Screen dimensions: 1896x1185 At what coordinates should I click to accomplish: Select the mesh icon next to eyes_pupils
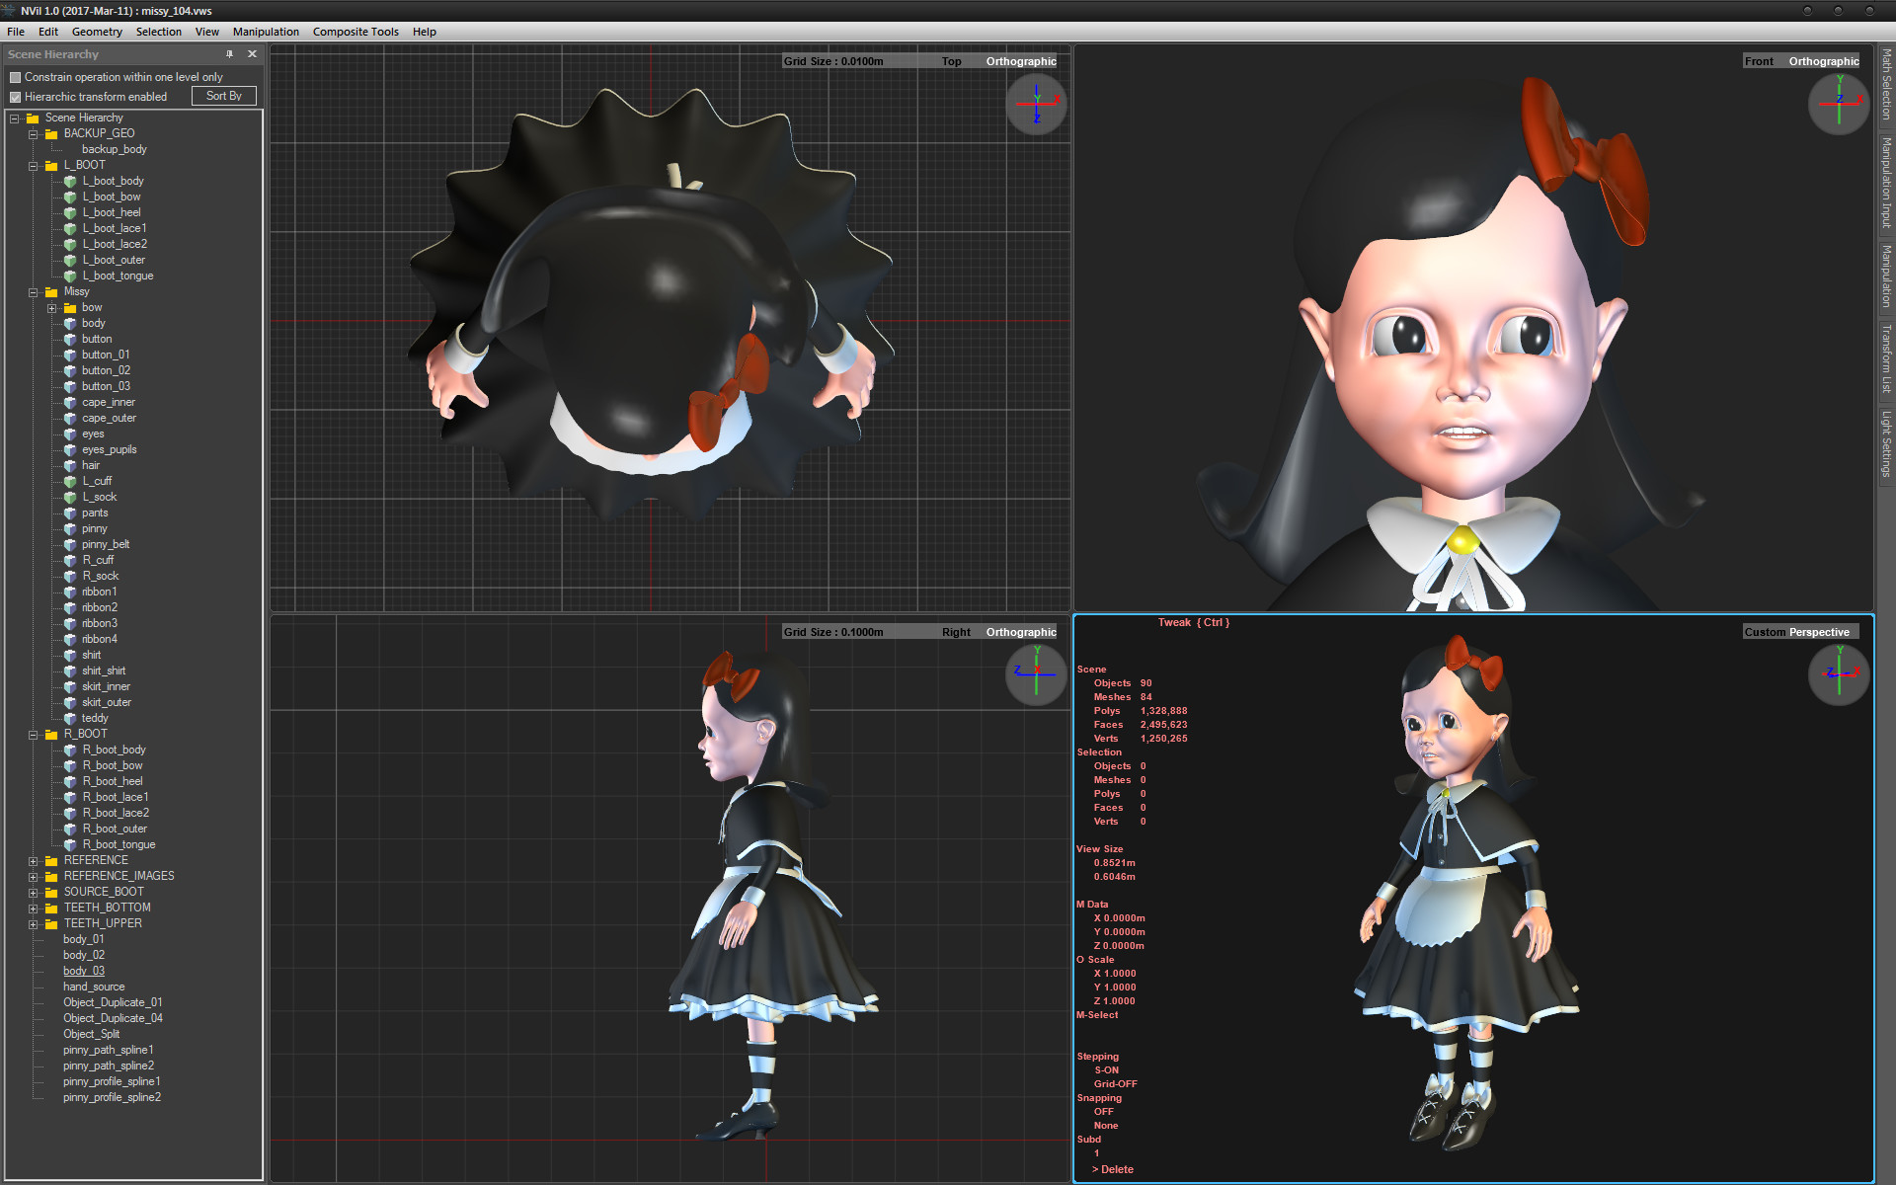pyautogui.click(x=70, y=449)
